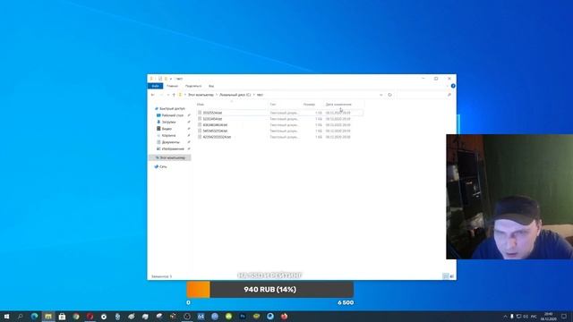Open Видео in sidebar

[167, 129]
